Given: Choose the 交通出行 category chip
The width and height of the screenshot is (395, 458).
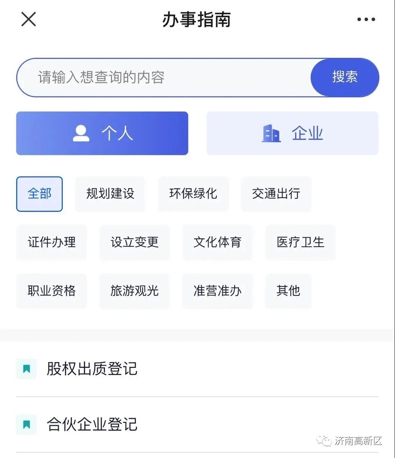Looking at the screenshot, I should pyautogui.click(x=276, y=194).
